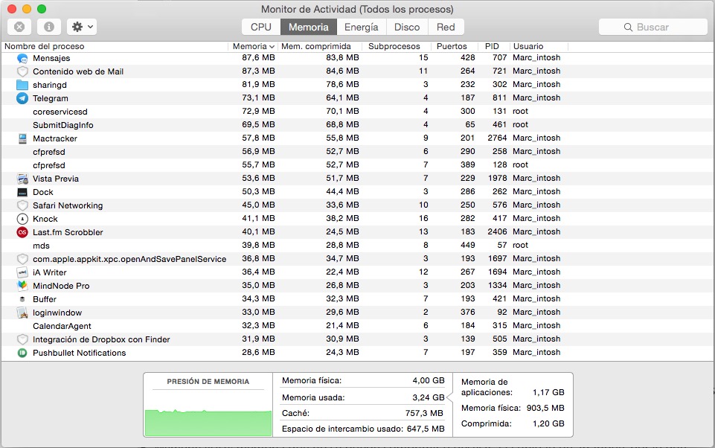Click the quit process button
The width and height of the screenshot is (715, 448).
pyautogui.click(x=19, y=27)
